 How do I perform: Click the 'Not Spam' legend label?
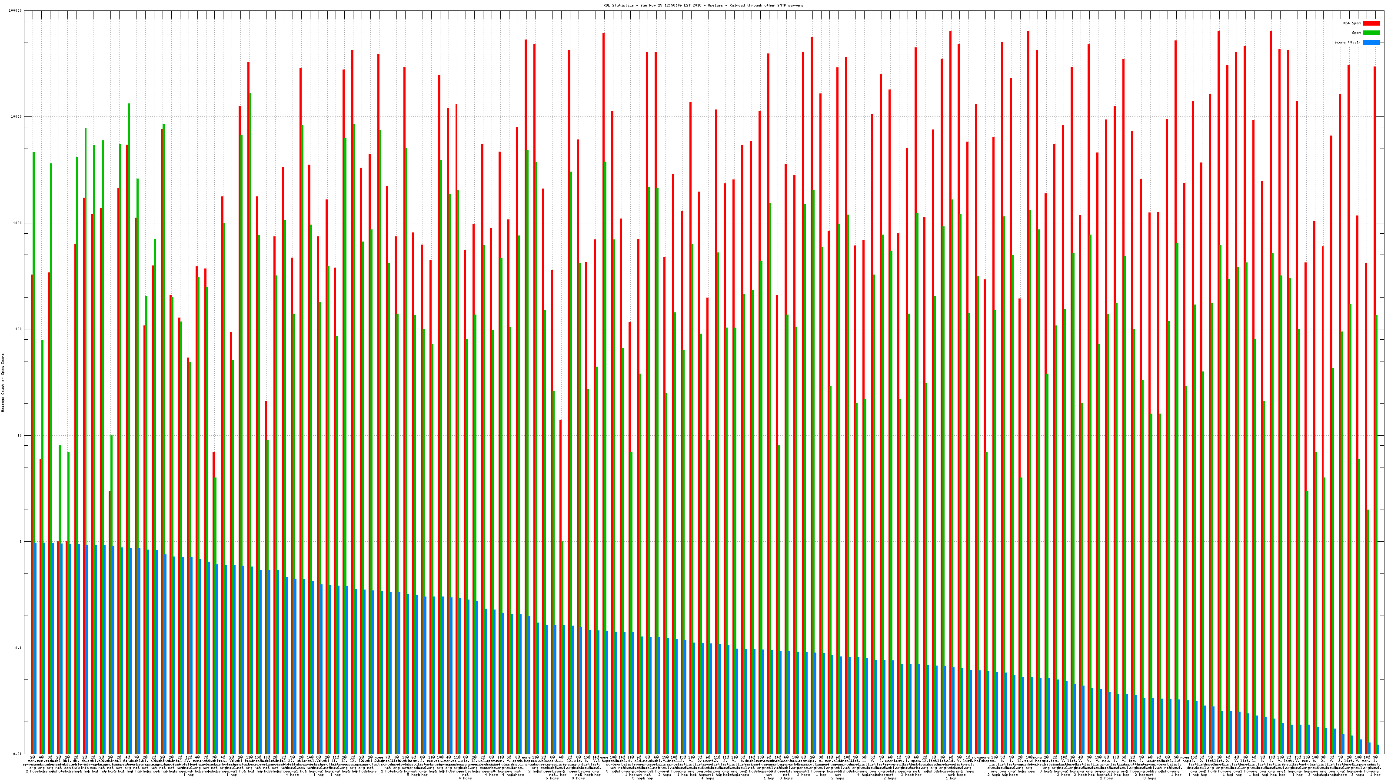pyautogui.click(x=1352, y=23)
